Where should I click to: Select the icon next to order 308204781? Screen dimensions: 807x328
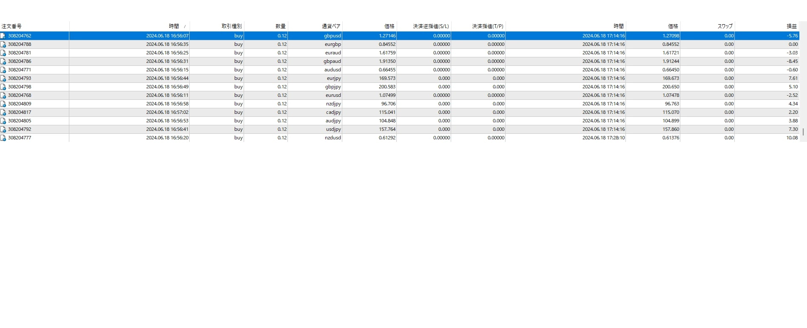pos(3,53)
